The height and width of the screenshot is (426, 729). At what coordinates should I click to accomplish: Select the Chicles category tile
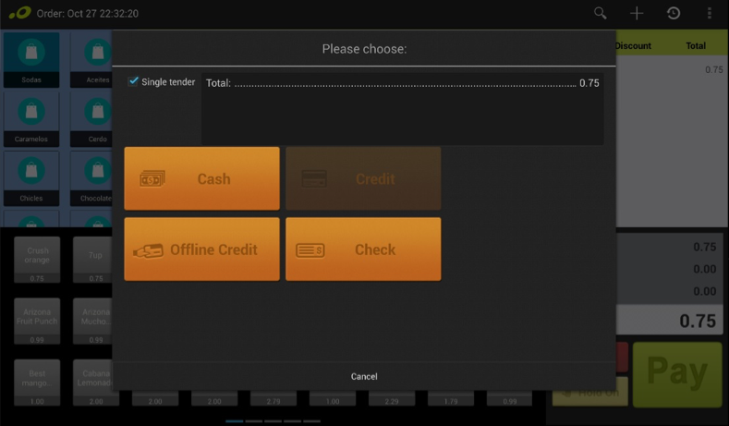(x=31, y=178)
